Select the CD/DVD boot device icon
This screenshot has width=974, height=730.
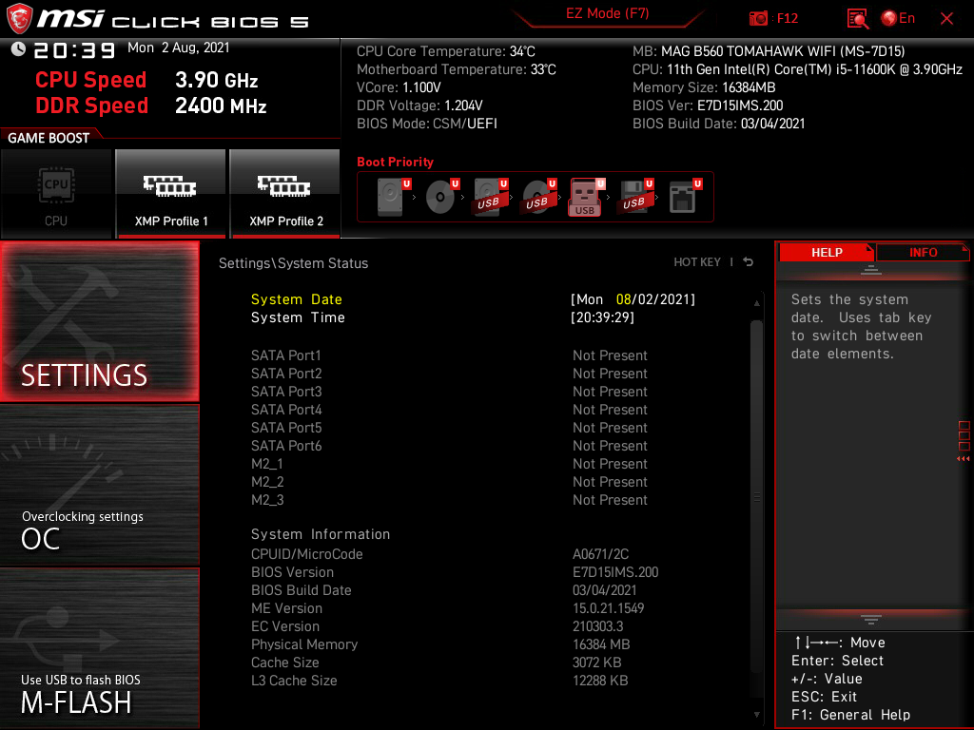coord(441,197)
